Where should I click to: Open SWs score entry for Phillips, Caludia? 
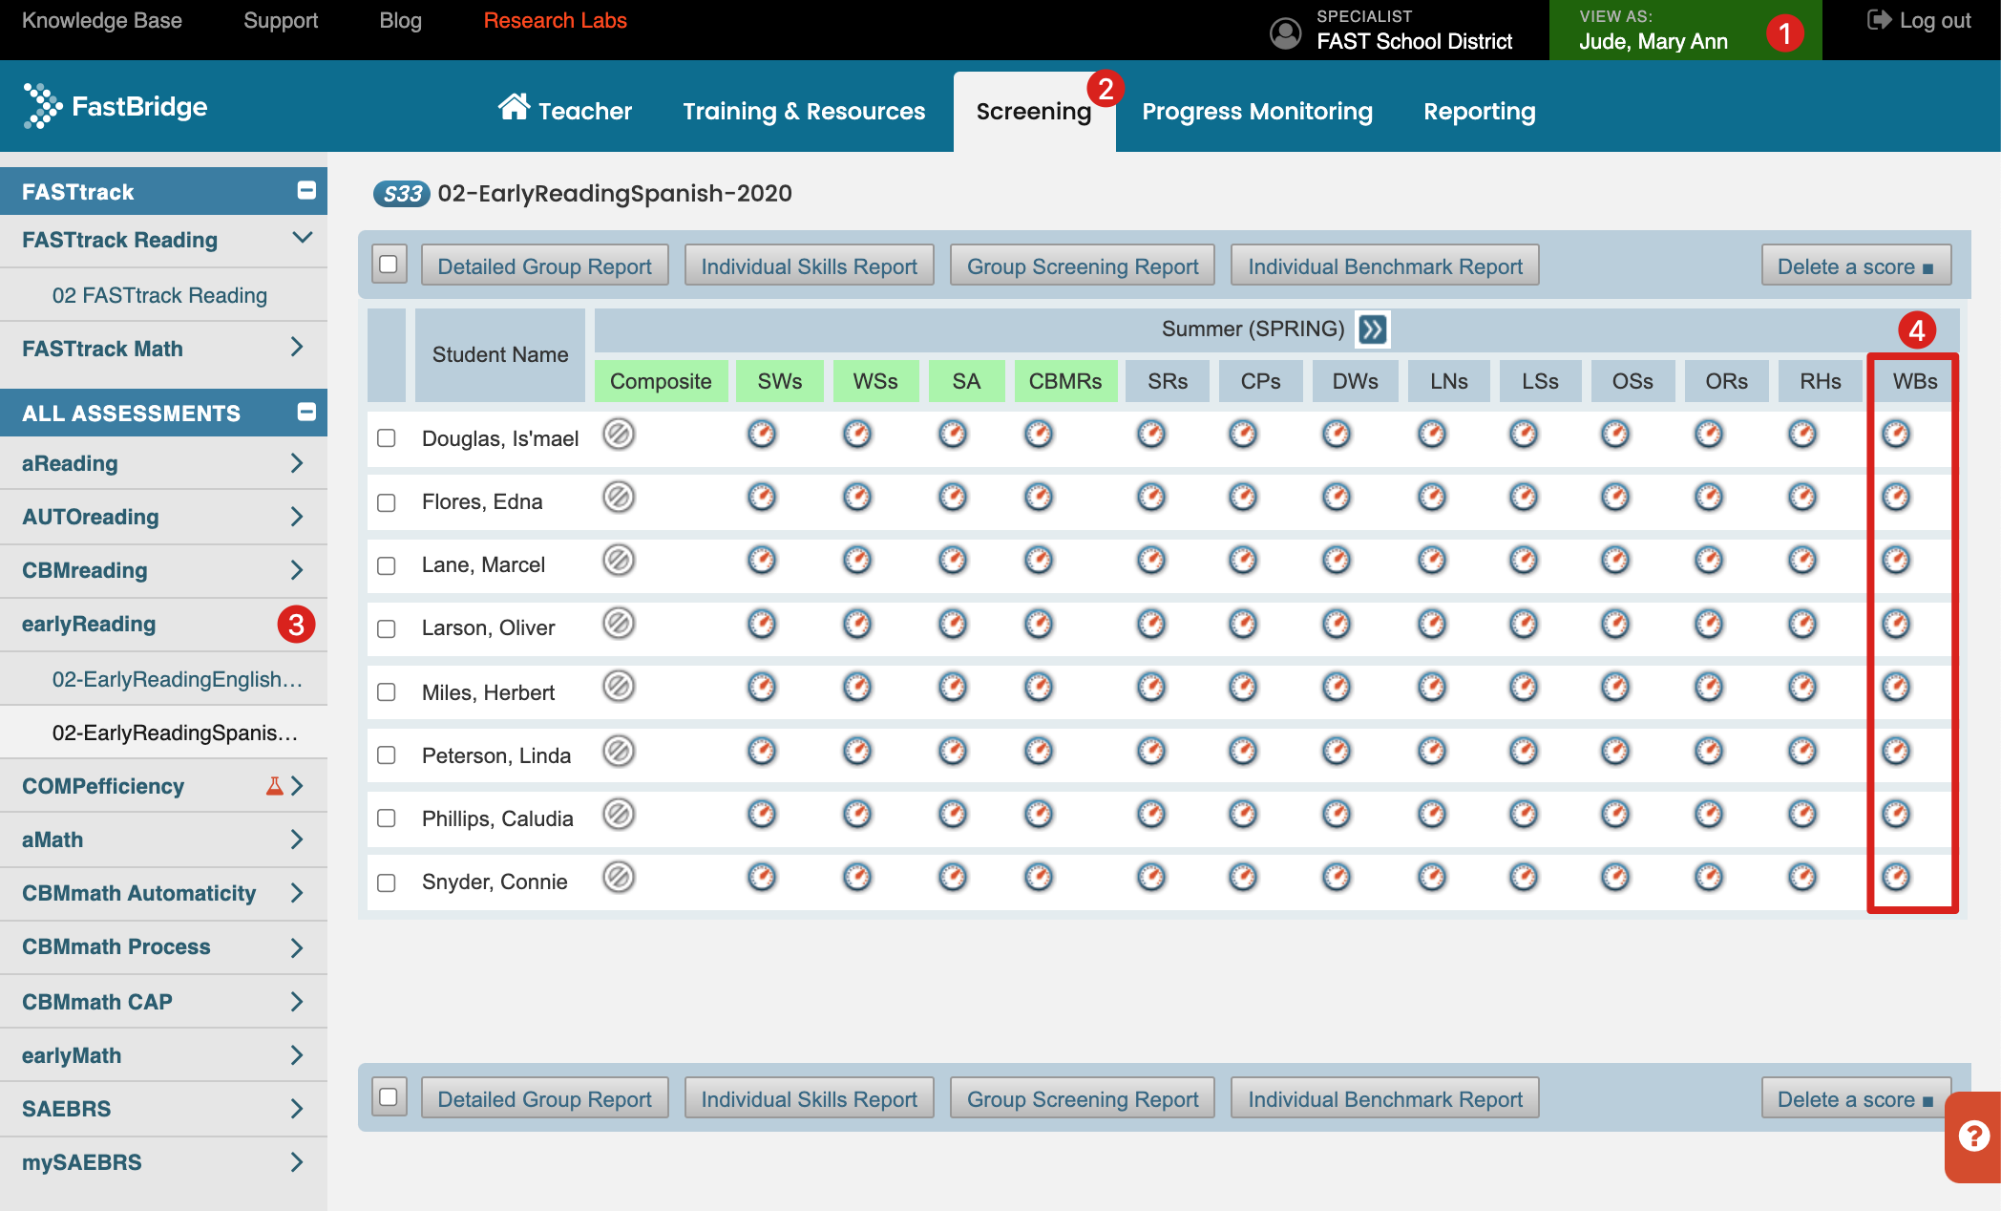pyautogui.click(x=762, y=815)
